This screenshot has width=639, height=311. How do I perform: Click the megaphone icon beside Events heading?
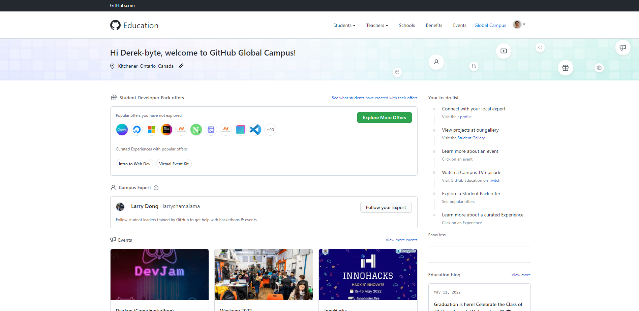(x=113, y=240)
